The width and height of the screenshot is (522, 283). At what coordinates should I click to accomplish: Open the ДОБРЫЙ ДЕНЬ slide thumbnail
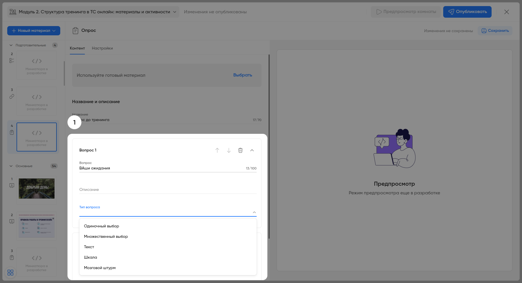[x=36, y=189]
